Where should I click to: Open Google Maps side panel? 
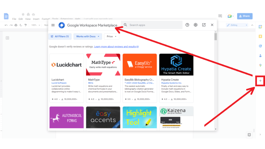[260, 65]
